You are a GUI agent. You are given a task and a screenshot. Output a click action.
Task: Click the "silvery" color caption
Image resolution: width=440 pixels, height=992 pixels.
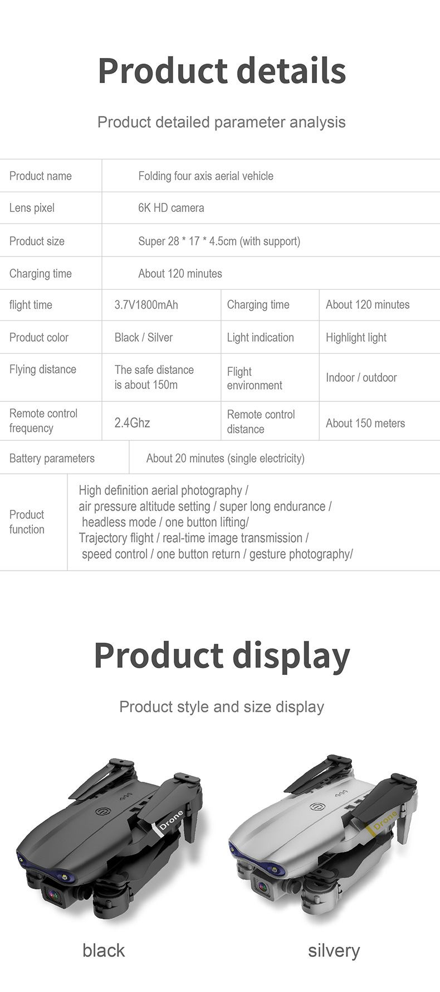click(x=334, y=950)
